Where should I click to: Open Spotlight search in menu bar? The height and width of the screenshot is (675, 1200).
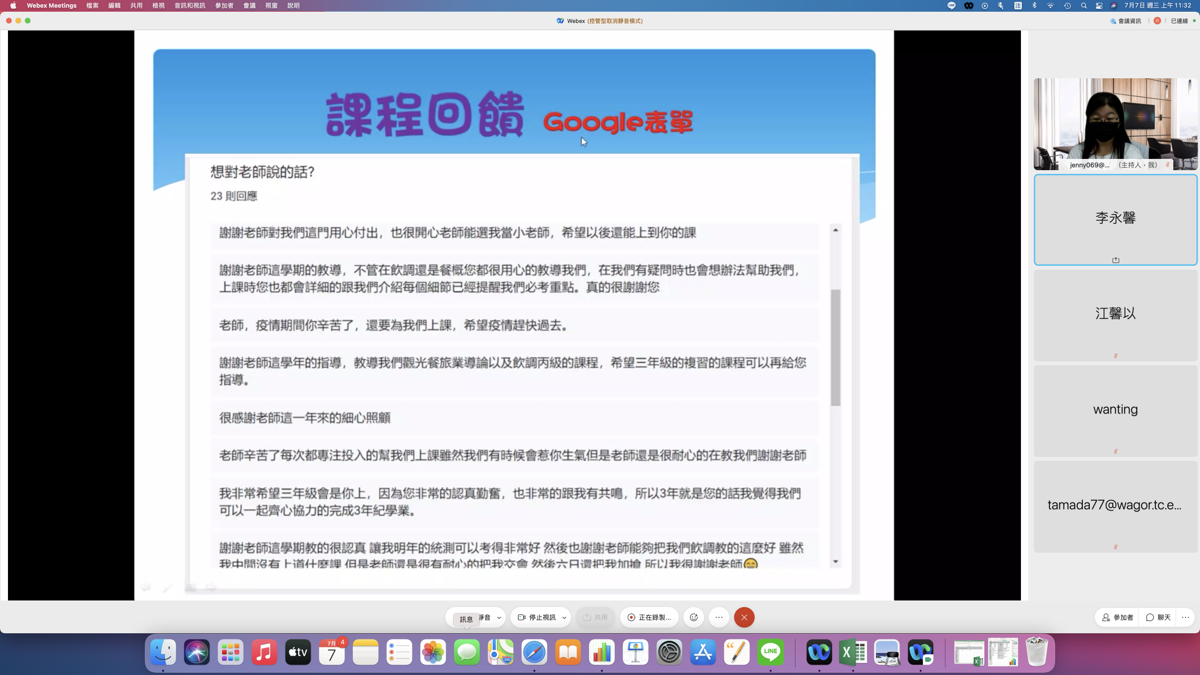(1084, 6)
